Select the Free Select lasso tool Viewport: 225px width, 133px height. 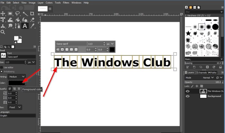tap(17, 13)
